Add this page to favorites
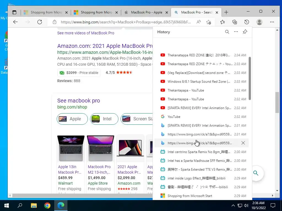 [209, 22]
